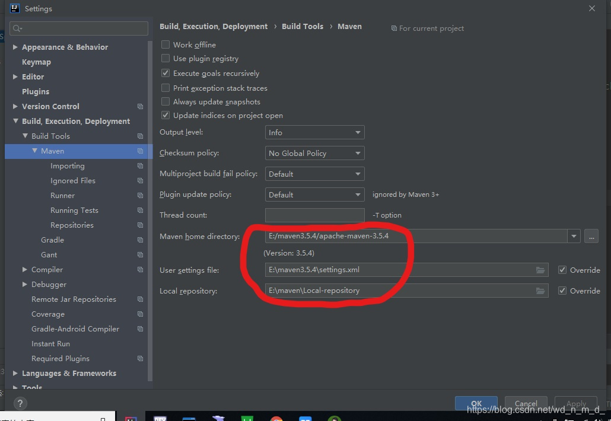Select Keymap in the settings tree

coord(36,62)
